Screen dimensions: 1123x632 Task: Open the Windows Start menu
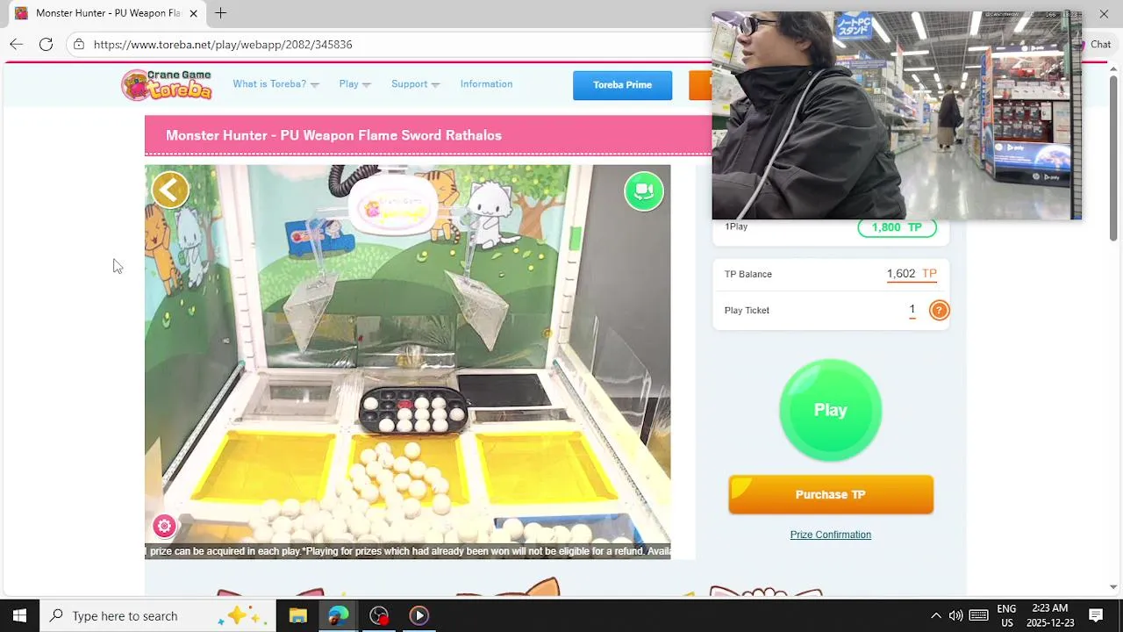[x=19, y=615]
